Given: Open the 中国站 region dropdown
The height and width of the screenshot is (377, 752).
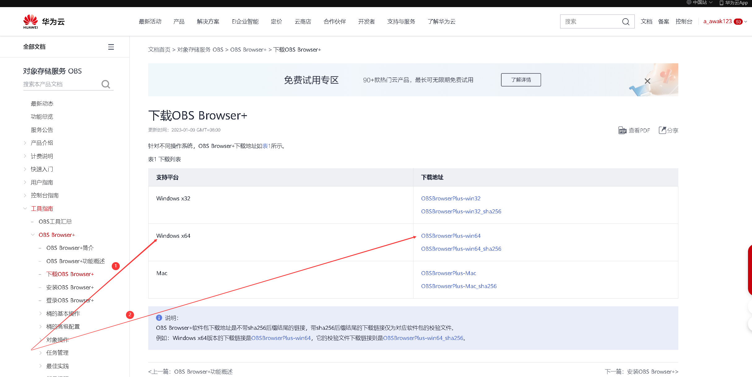Looking at the screenshot, I should pos(700,2).
